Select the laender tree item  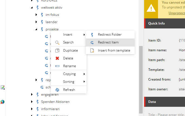coord(51,22)
